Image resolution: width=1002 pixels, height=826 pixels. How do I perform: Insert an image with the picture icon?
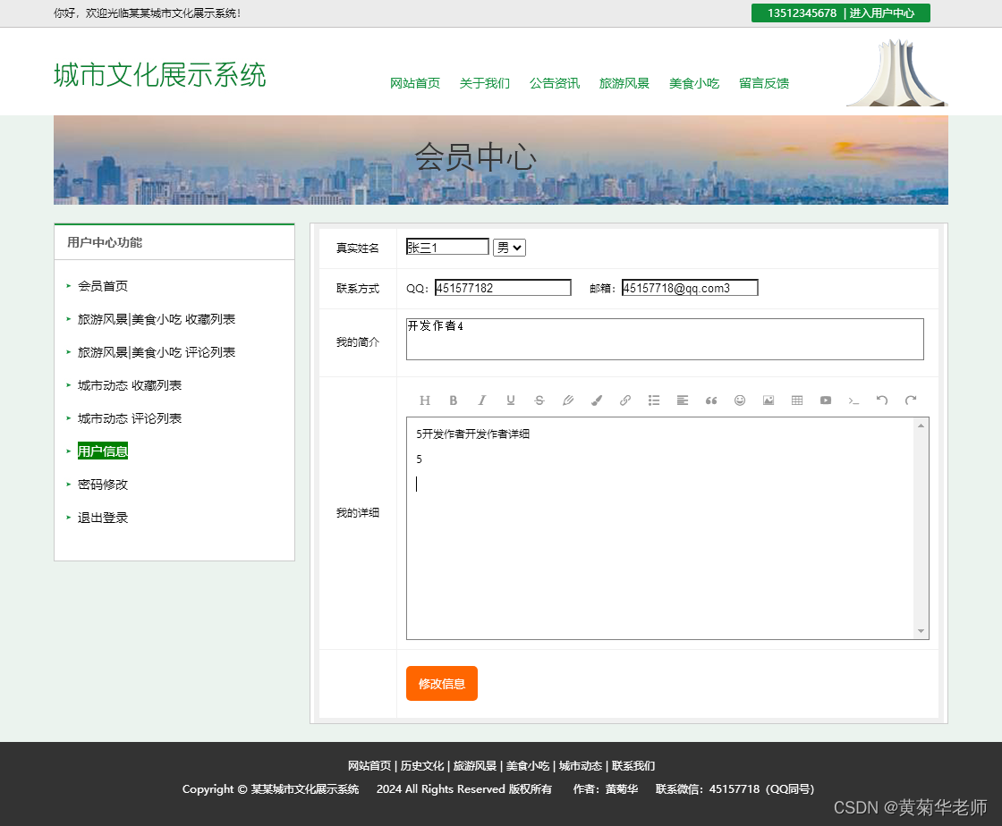coord(768,400)
